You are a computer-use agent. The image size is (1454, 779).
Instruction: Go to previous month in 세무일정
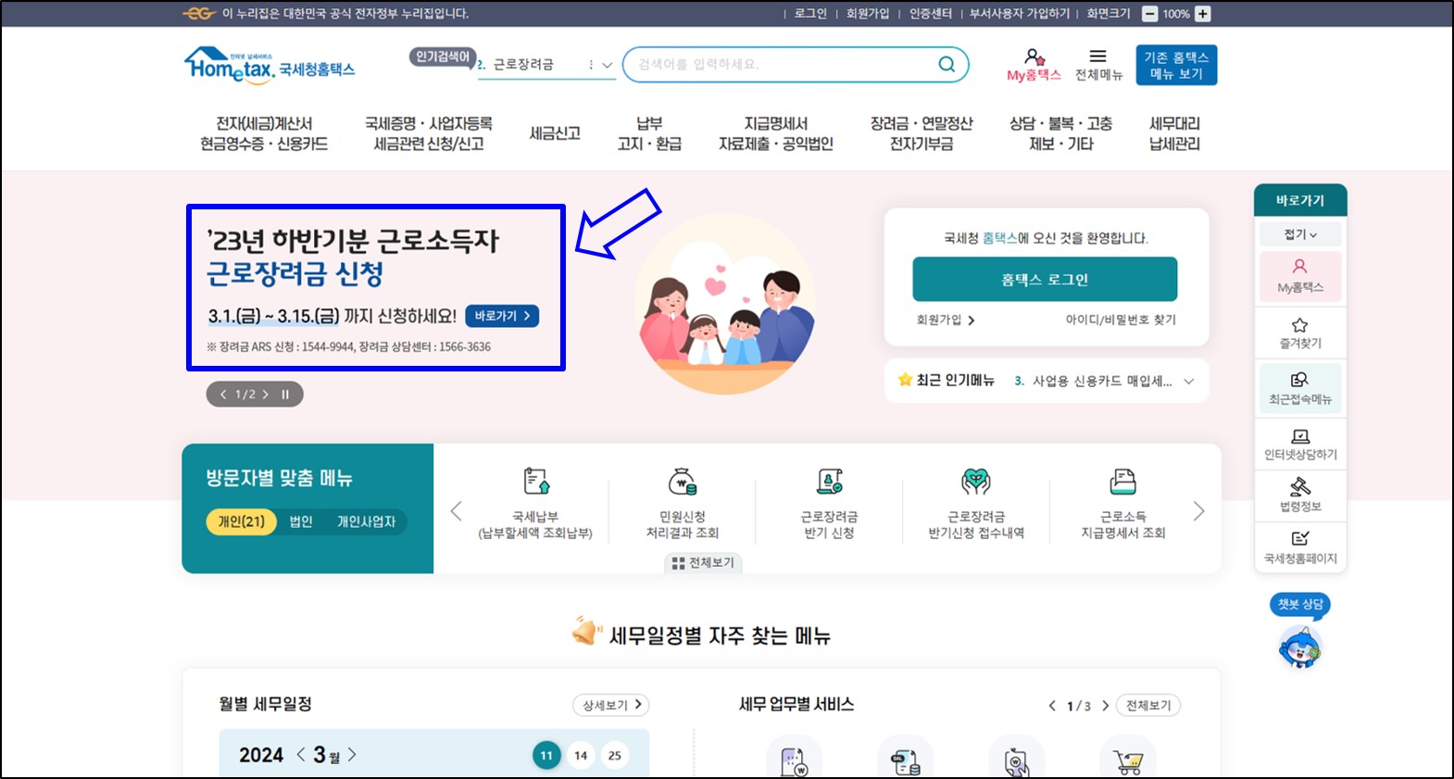301,755
